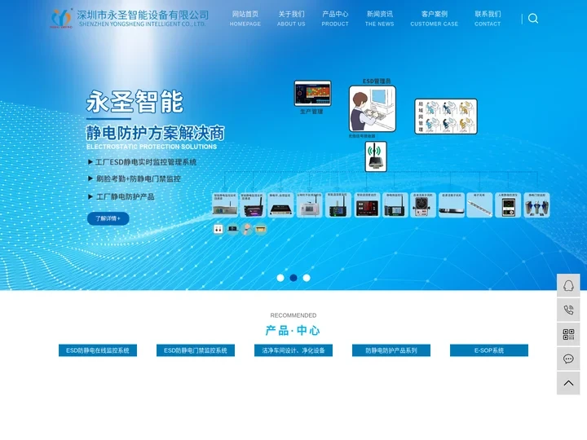Open the 关于我们 ABOUT US menu
This screenshot has height=440, width=587.
point(291,18)
